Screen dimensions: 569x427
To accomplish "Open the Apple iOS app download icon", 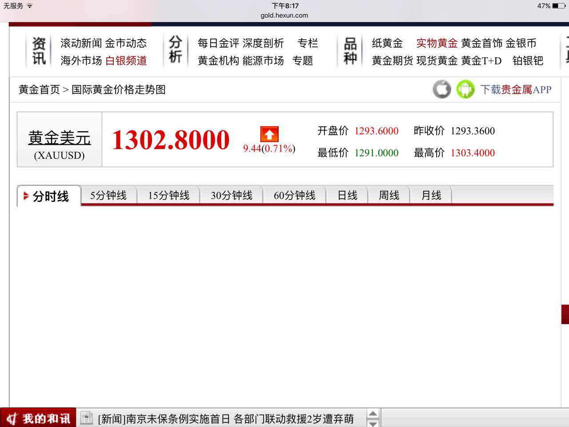I will [441, 89].
